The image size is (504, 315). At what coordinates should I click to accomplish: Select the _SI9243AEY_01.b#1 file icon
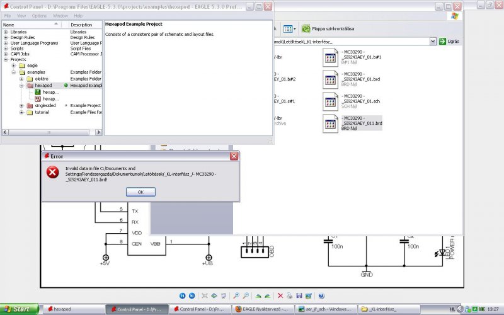coord(330,57)
